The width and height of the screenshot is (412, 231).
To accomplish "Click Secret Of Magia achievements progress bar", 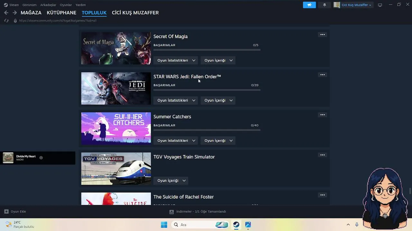I will [x=207, y=50].
